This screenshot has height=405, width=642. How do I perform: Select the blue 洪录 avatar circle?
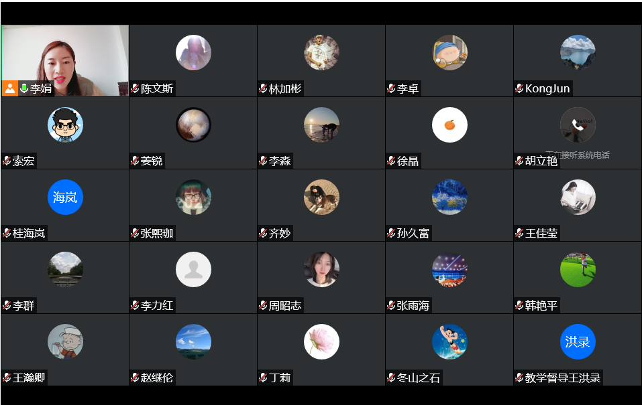coord(578,341)
